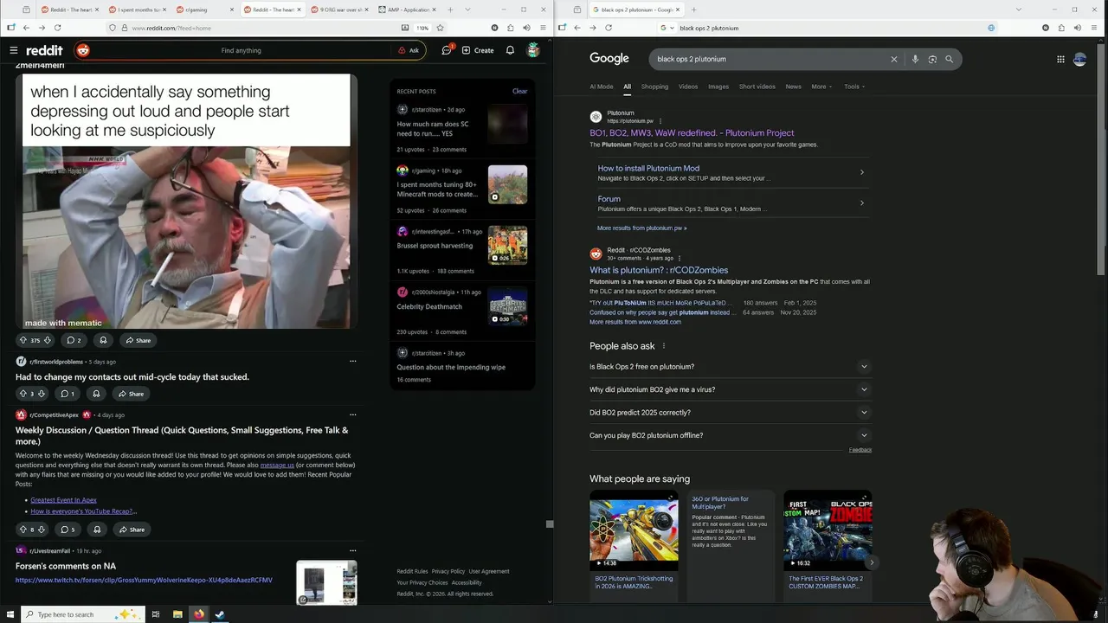Downvote the mematic meme post
The image size is (1108, 623).
(x=48, y=340)
